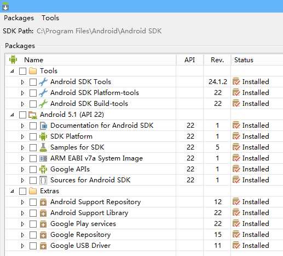This screenshot has width=283, height=256.
Task: Check the Samples for SDK checkbox
Action: coord(33,147)
